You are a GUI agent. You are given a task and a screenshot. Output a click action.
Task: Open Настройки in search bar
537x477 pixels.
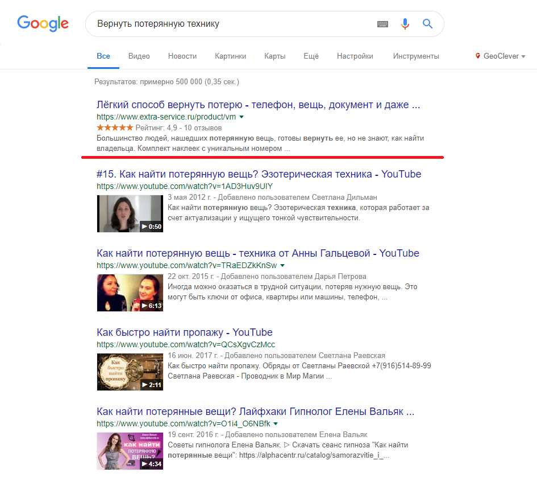coord(355,56)
